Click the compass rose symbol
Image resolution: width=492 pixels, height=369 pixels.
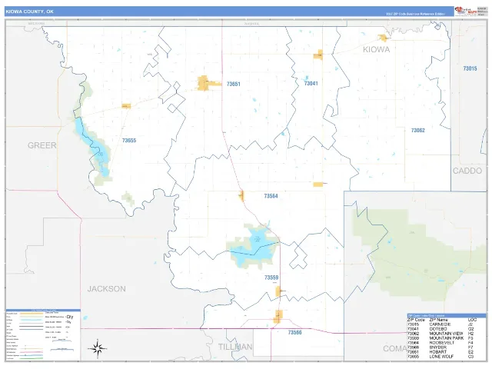(98, 348)
